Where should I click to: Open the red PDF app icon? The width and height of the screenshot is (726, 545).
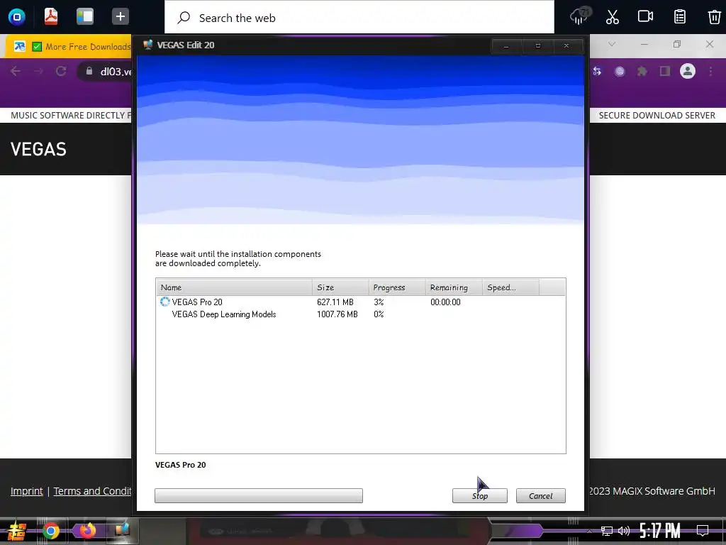coord(51,17)
